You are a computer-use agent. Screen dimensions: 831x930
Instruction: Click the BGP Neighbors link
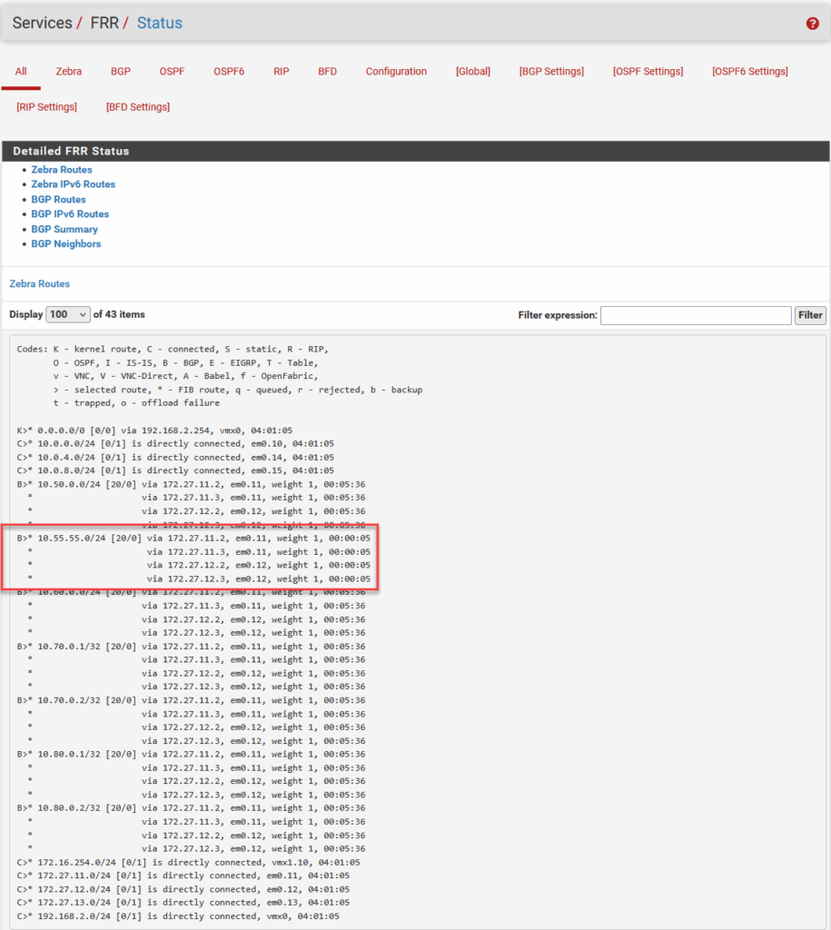tap(66, 243)
